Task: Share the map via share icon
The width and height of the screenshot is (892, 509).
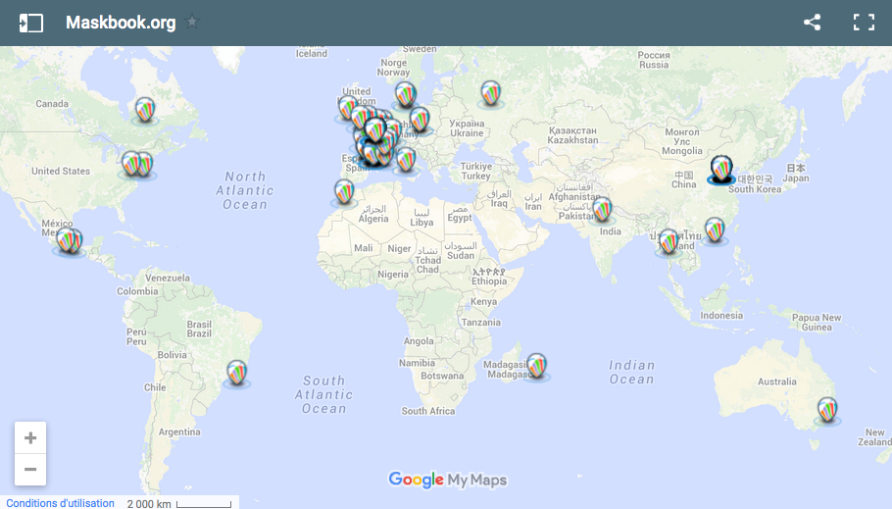Action: (x=812, y=23)
